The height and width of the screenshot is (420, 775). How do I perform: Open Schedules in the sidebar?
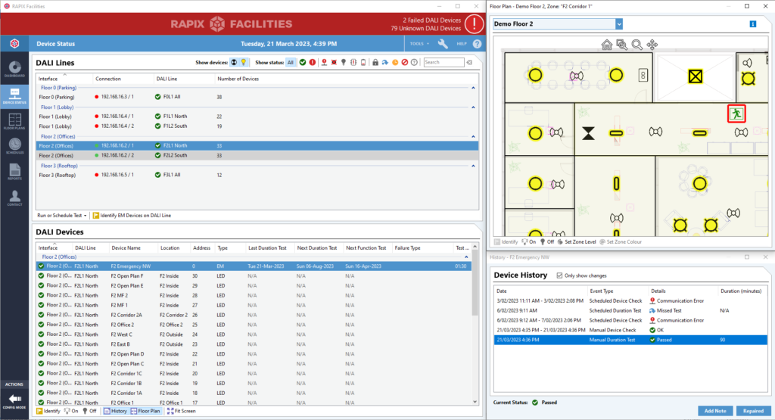(x=14, y=146)
